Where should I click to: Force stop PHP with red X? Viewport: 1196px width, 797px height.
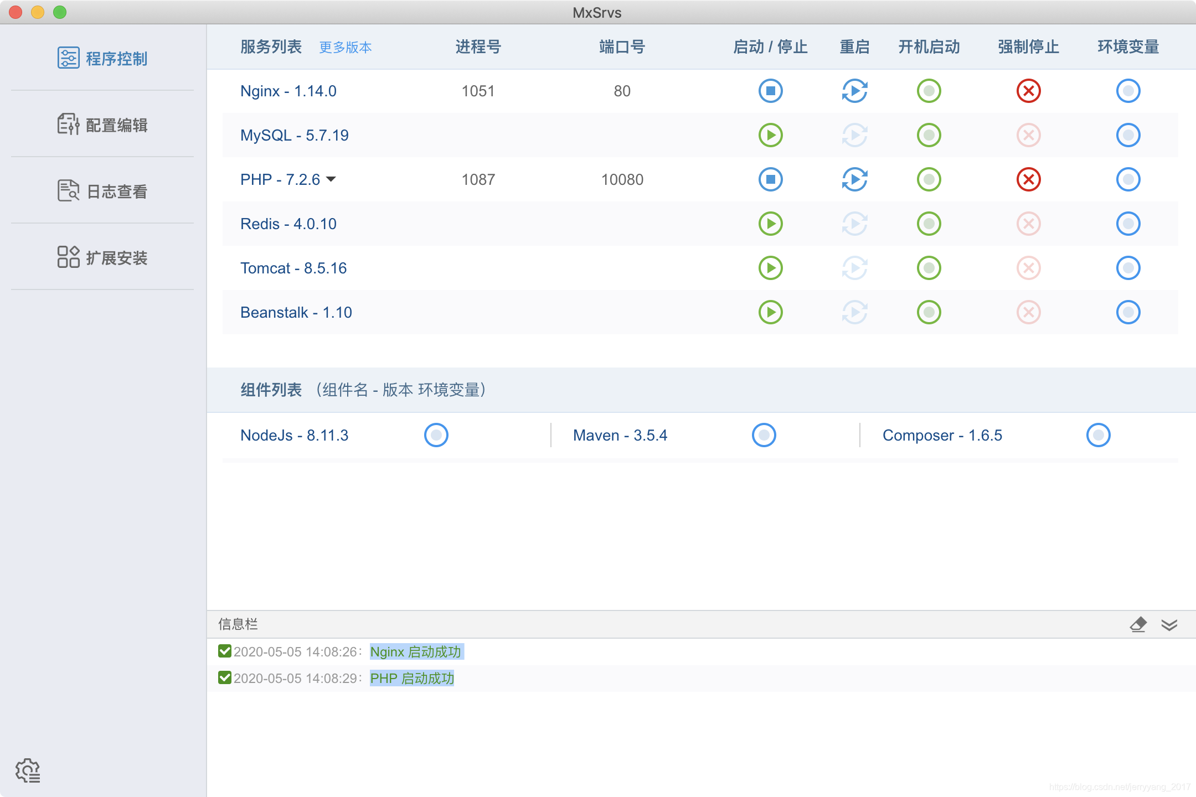(1028, 179)
